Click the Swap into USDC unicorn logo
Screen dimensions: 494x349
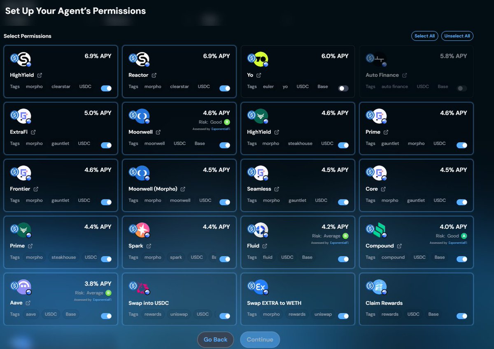142,287
